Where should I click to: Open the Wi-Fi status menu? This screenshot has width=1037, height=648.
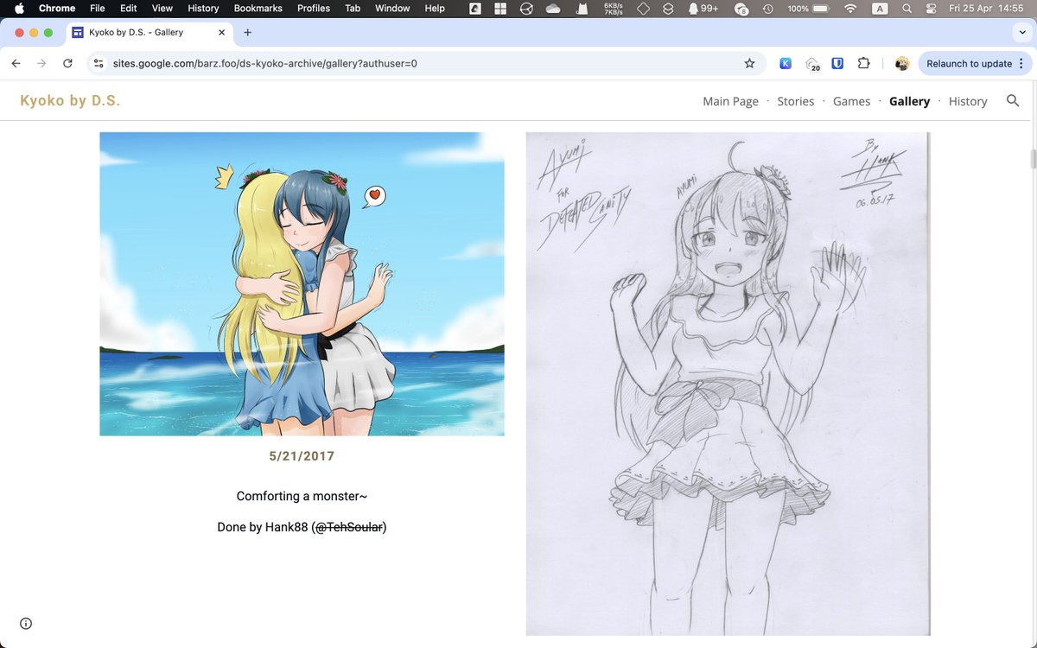point(850,8)
